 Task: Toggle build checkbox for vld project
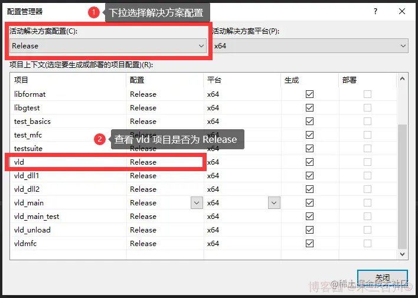click(x=309, y=162)
